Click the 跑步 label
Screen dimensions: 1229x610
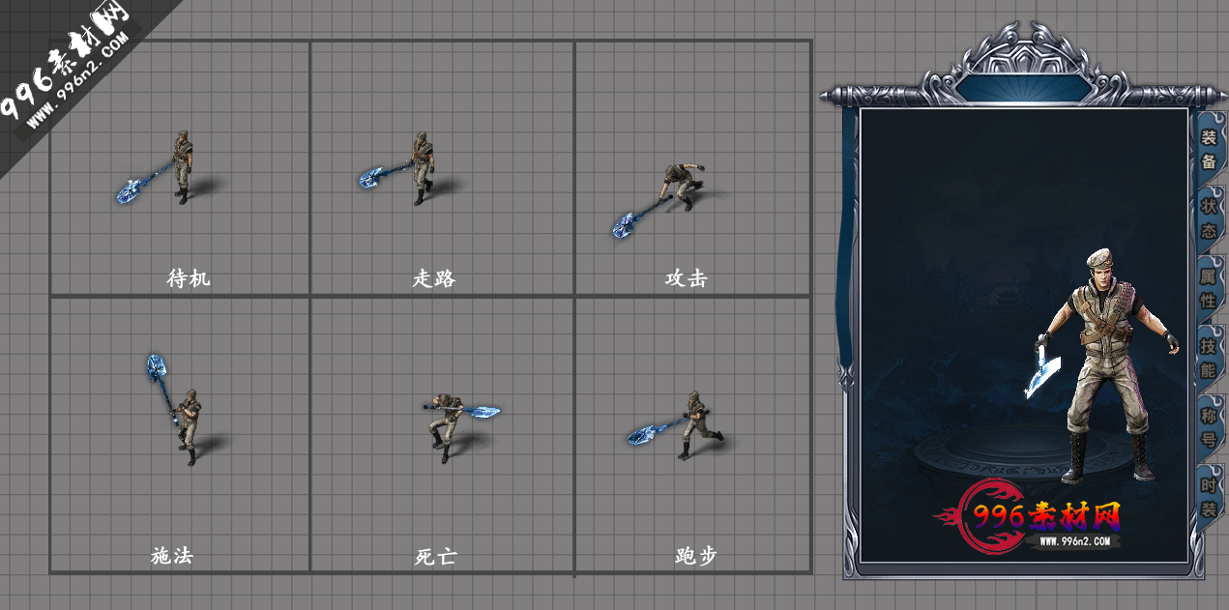point(696,556)
